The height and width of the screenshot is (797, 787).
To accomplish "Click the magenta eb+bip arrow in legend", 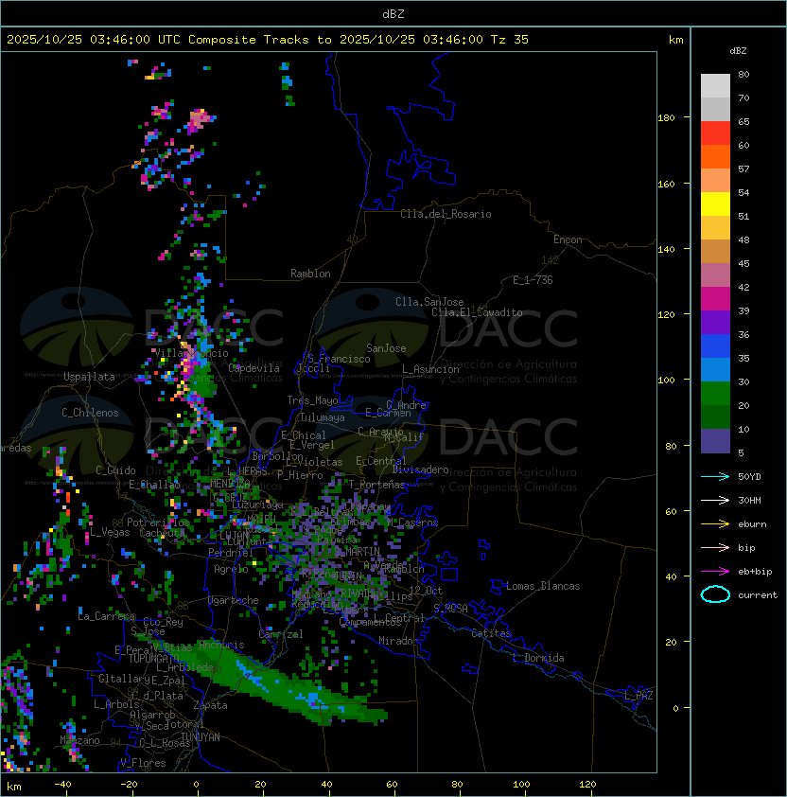I will click(x=715, y=572).
